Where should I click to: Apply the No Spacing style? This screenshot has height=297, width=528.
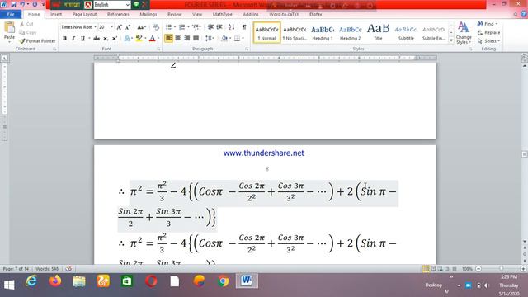[x=295, y=33]
